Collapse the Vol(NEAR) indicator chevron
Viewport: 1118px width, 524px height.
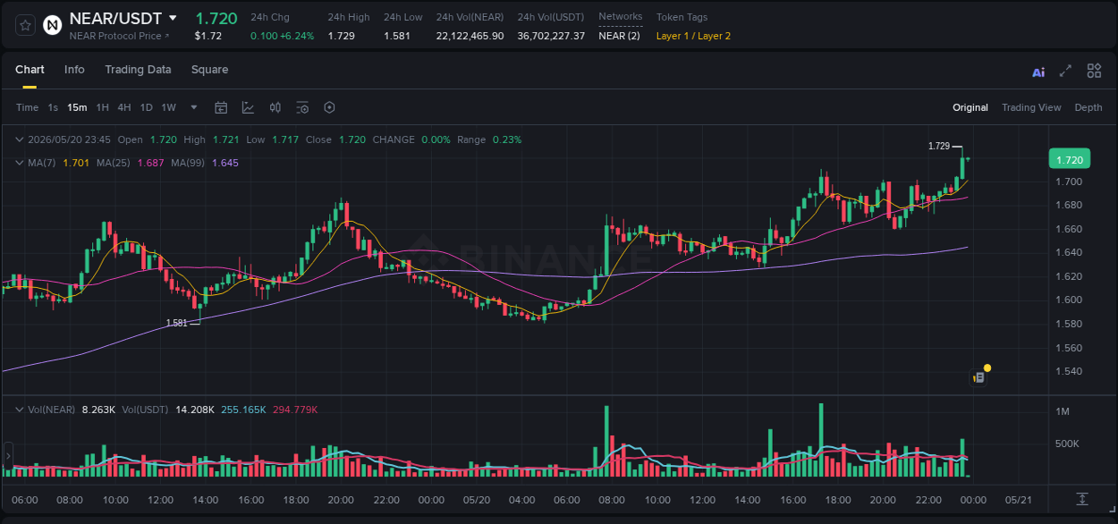click(20, 410)
